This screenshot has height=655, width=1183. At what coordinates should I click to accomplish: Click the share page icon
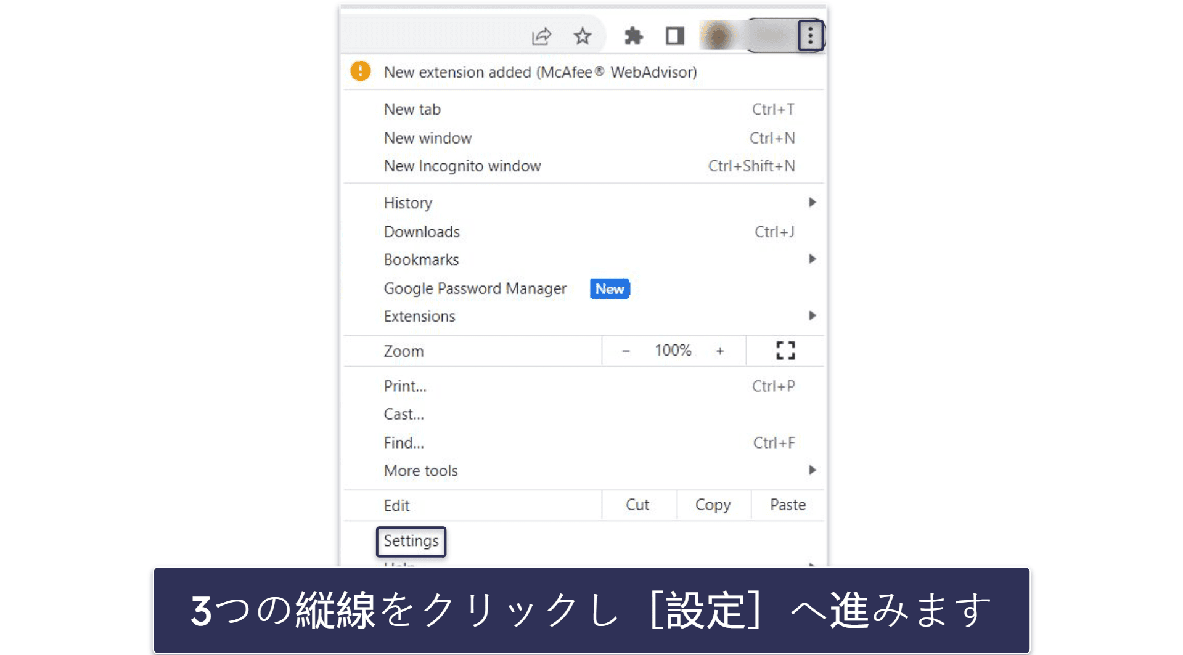(541, 36)
